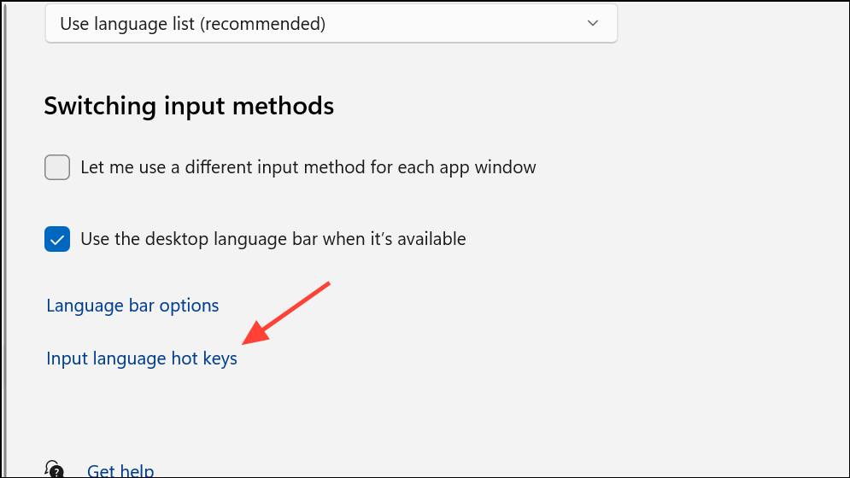The height and width of the screenshot is (478, 850).
Task: Click "Use language list (recommended)" text in combo box
Action: (x=192, y=24)
